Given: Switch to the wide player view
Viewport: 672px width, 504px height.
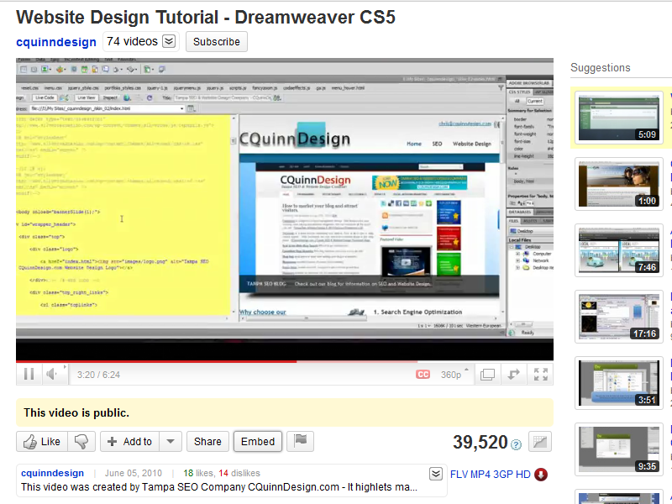Looking at the screenshot, I should pos(487,373).
